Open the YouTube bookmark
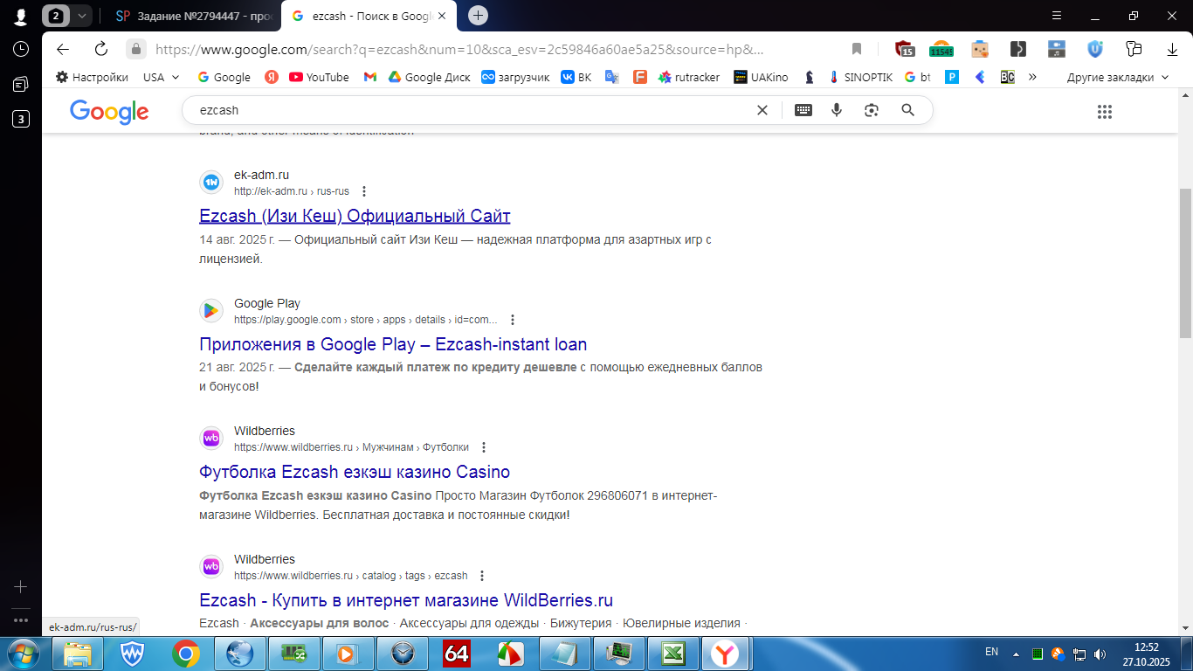 [319, 77]
